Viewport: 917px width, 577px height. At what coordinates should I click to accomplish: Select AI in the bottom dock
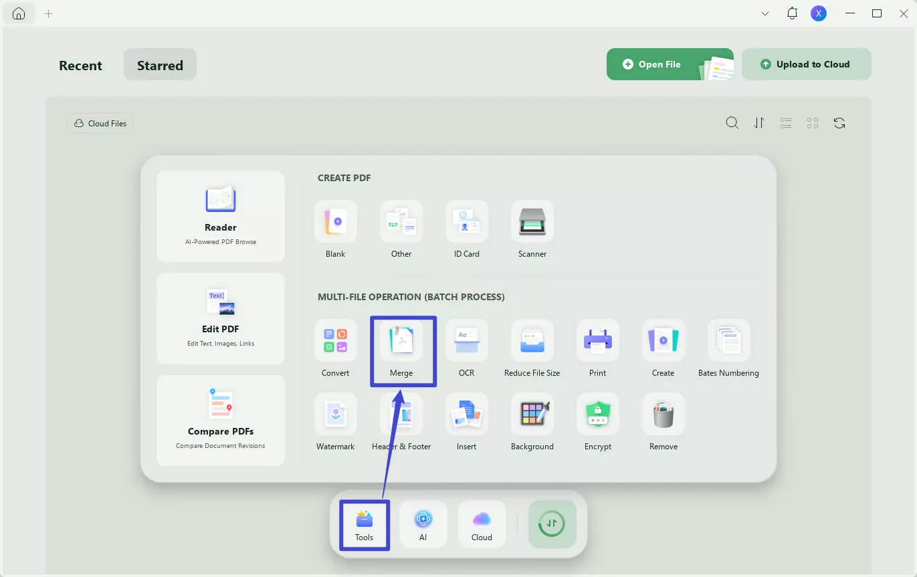click(423, 525)
